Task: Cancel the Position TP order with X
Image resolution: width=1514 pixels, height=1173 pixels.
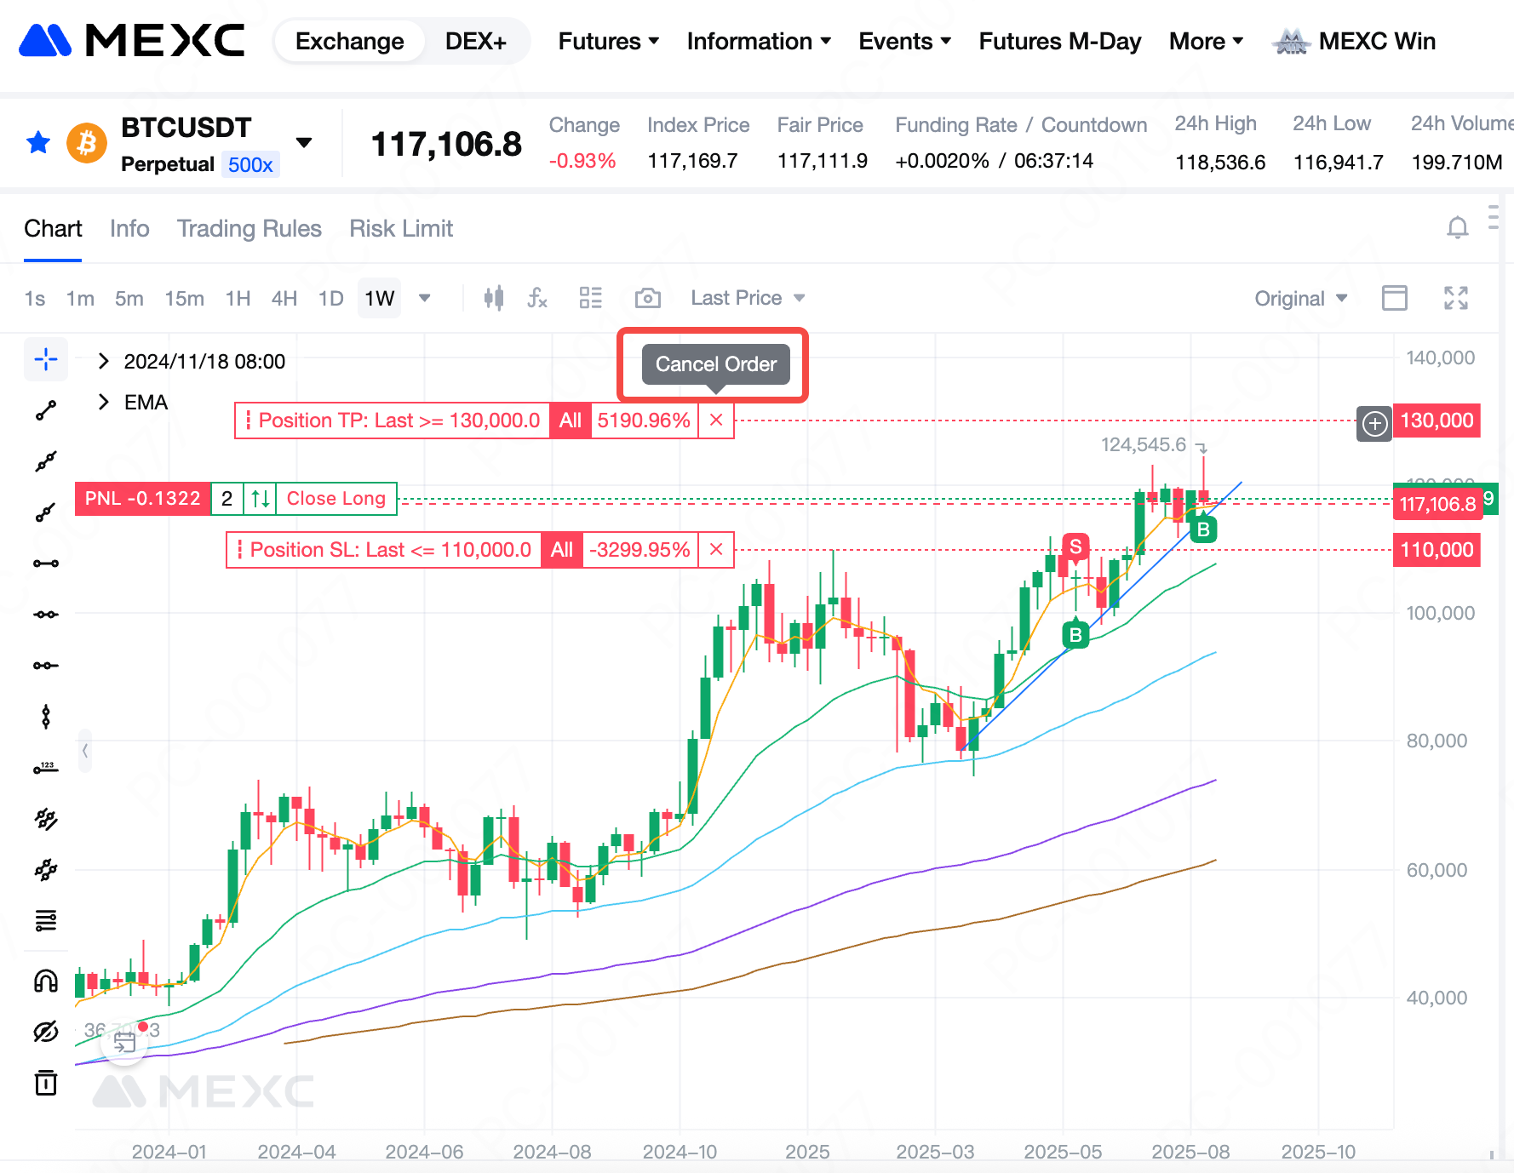Action: [716, 421]
